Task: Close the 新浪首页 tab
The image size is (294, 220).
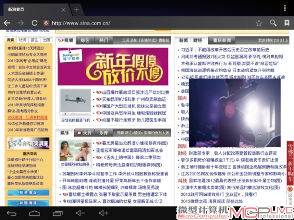Action: (64, 9)
